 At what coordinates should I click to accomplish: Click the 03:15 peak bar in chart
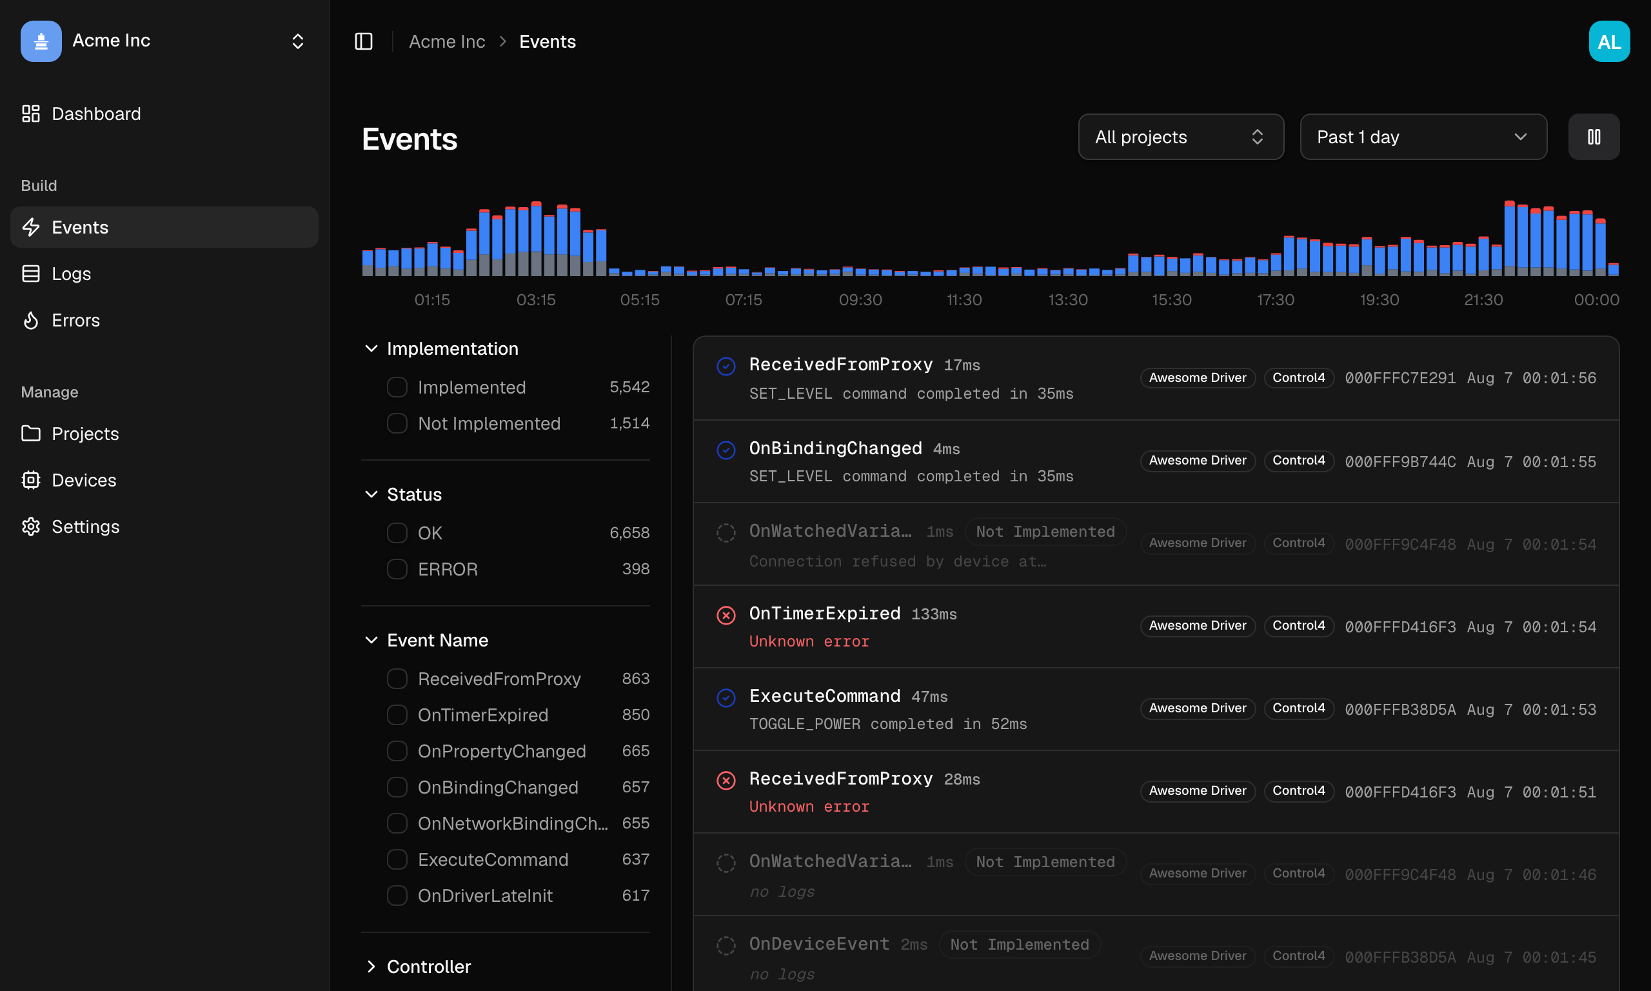[x=536, y=239]
